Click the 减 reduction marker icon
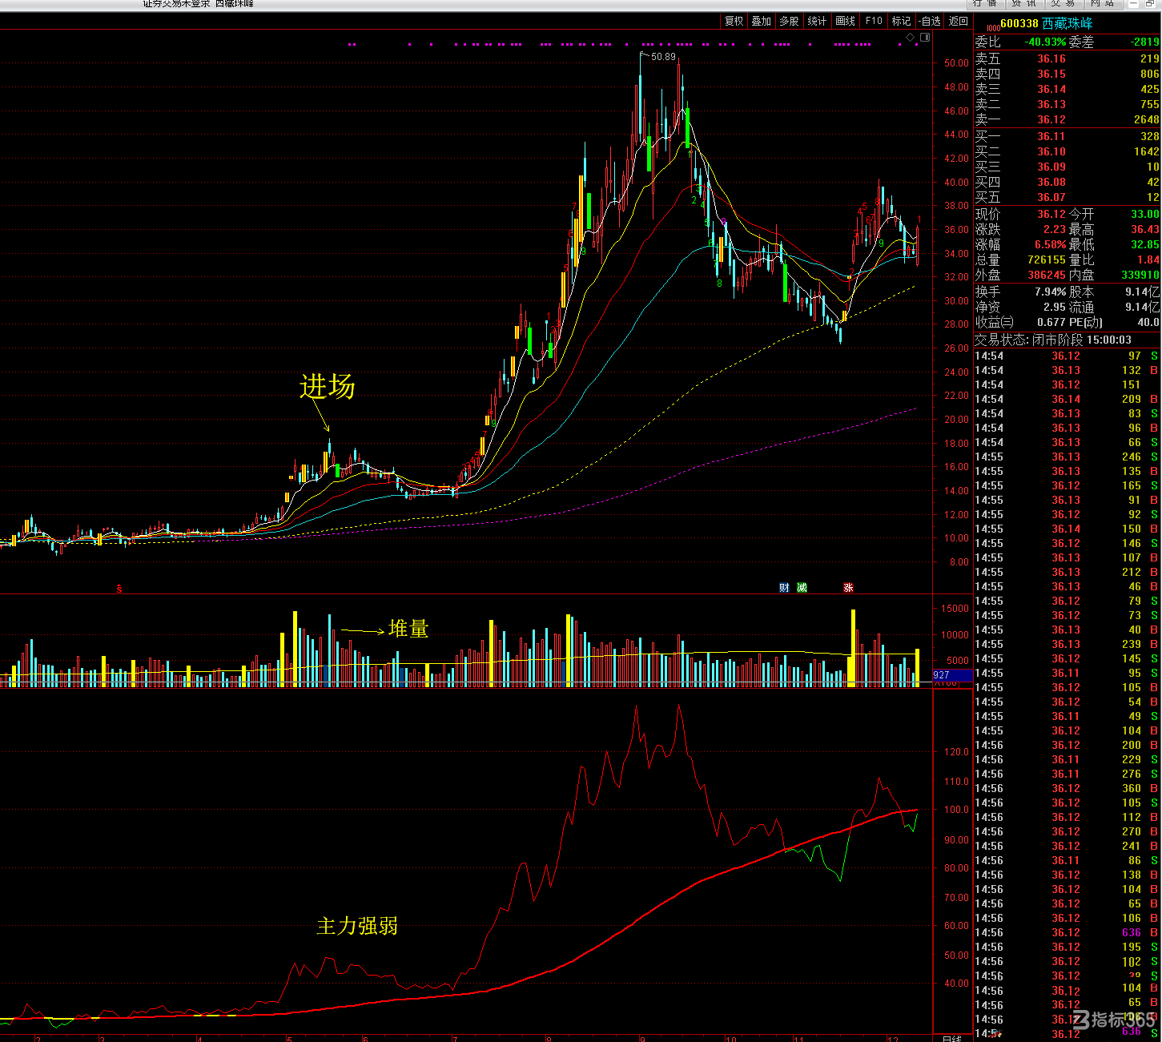 802,588
